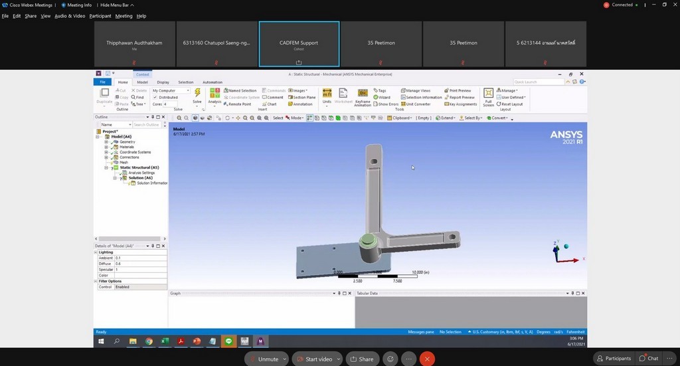Click the Color field in Lighting details
This screenshot has width=680, height=366.
[x=140, y=276]
